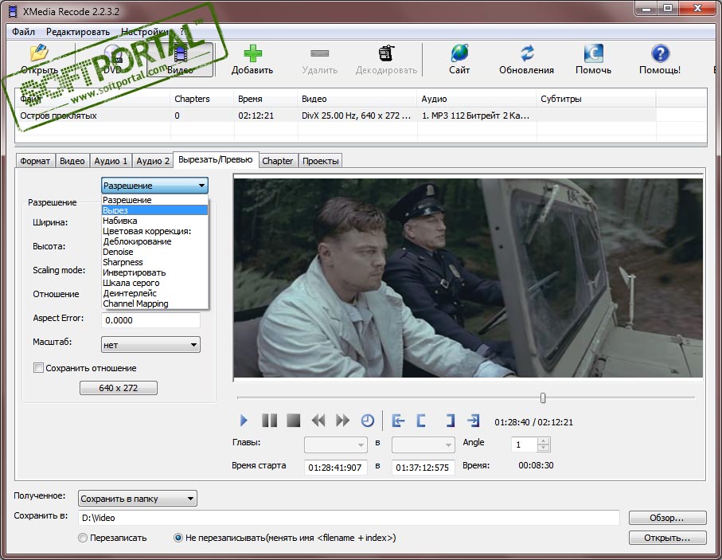Screen dimensions: 722x560
Task: Select the Перезаписать radio button
Action: point(83,538)
